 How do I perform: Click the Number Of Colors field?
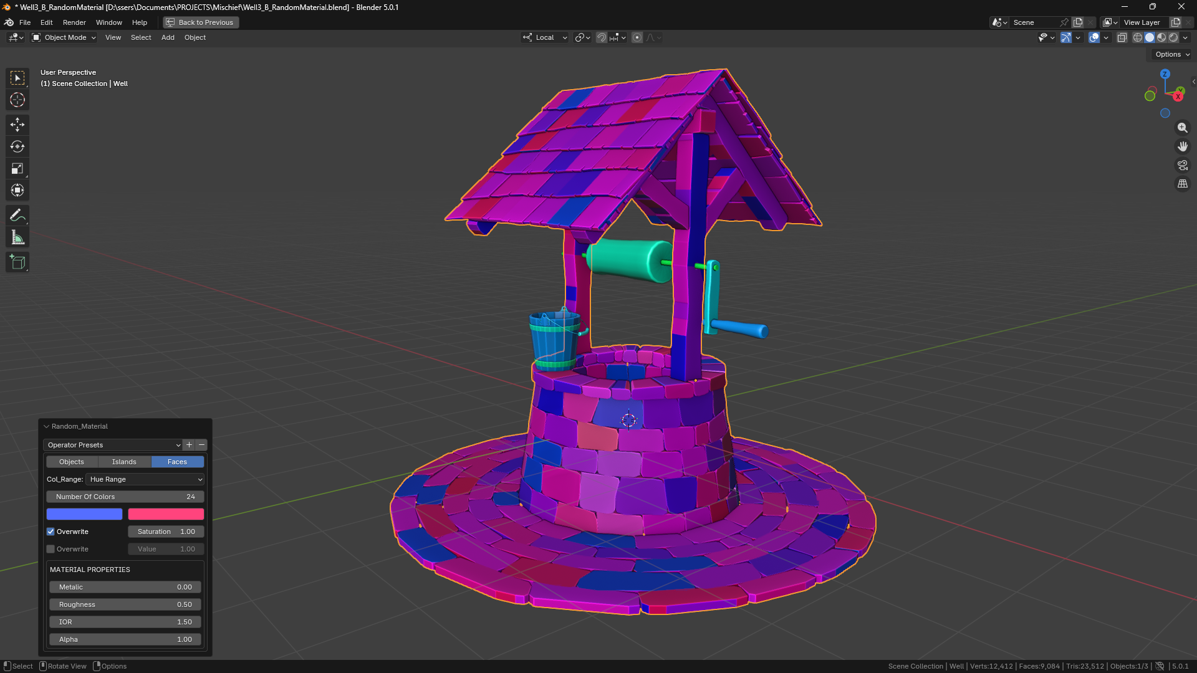pyautogui.click(x=125, y=497)
